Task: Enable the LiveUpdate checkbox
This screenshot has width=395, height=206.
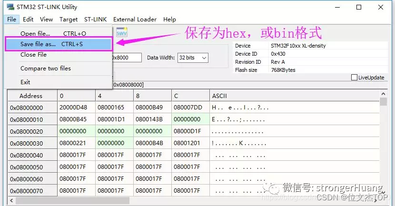Action: pyautogui.click(x=354, y=78)
